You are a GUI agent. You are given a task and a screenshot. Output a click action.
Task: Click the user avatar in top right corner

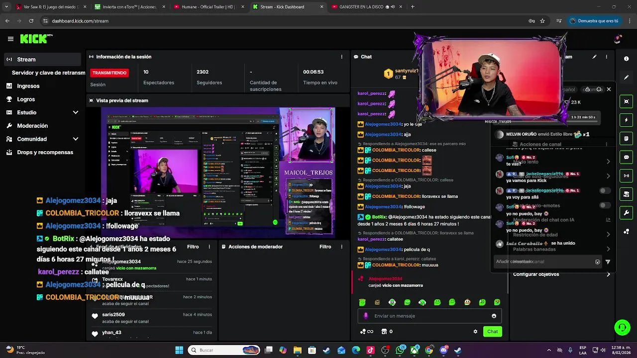pyautogui.click(x=618, y=39)
